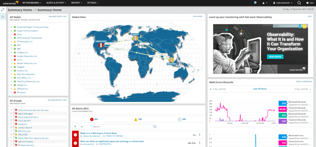The image size is (316, 147).
Task: Click the Meraki Orchestrator By link
Action: (x=92, y=136)
